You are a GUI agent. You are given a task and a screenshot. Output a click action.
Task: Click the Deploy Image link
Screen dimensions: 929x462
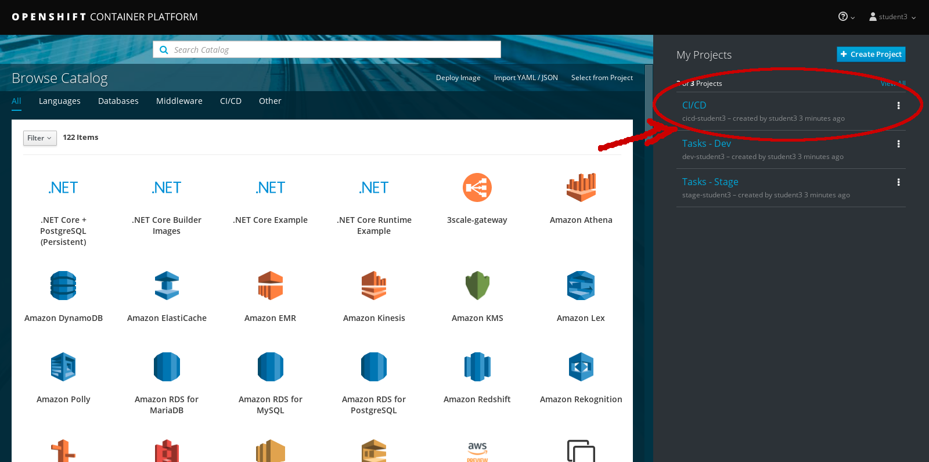point(458,78)
